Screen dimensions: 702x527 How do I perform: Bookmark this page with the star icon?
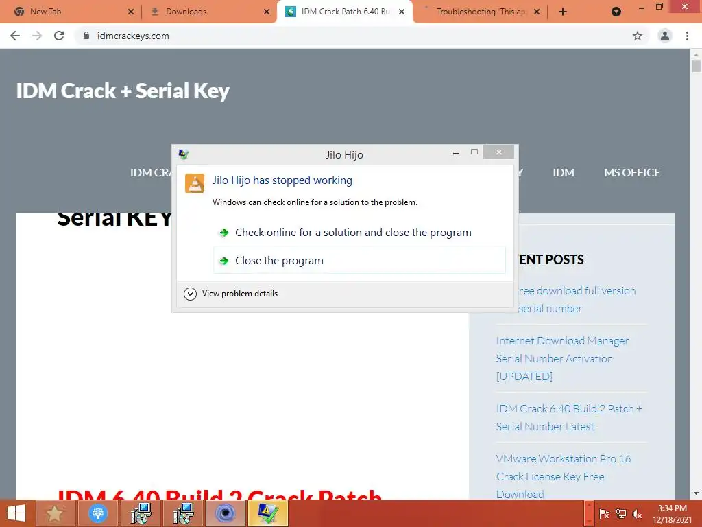pos(637,36)
